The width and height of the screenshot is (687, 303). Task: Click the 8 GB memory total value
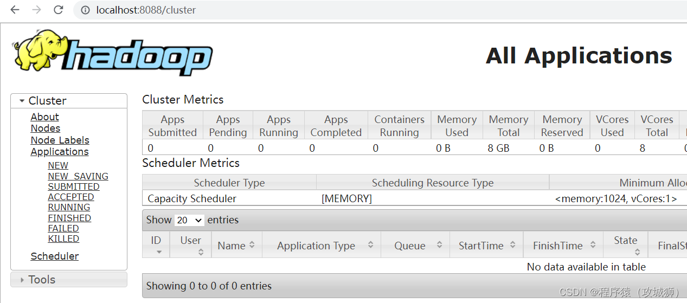click(x=499, y=148)
